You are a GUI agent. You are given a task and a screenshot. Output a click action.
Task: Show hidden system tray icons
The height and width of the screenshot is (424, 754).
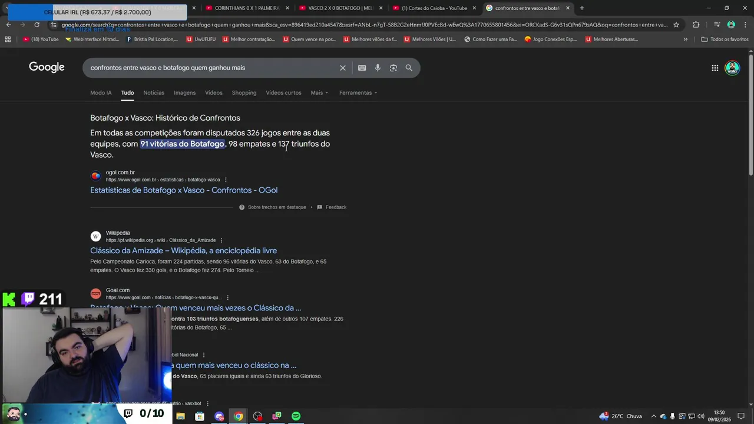tap(653, 416)
